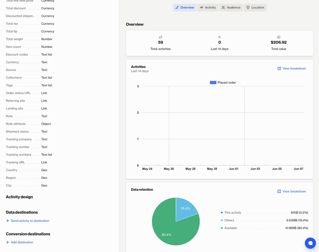The image size is (319, 252).
Task: Open the Audience tab
Action: [231, 7]
